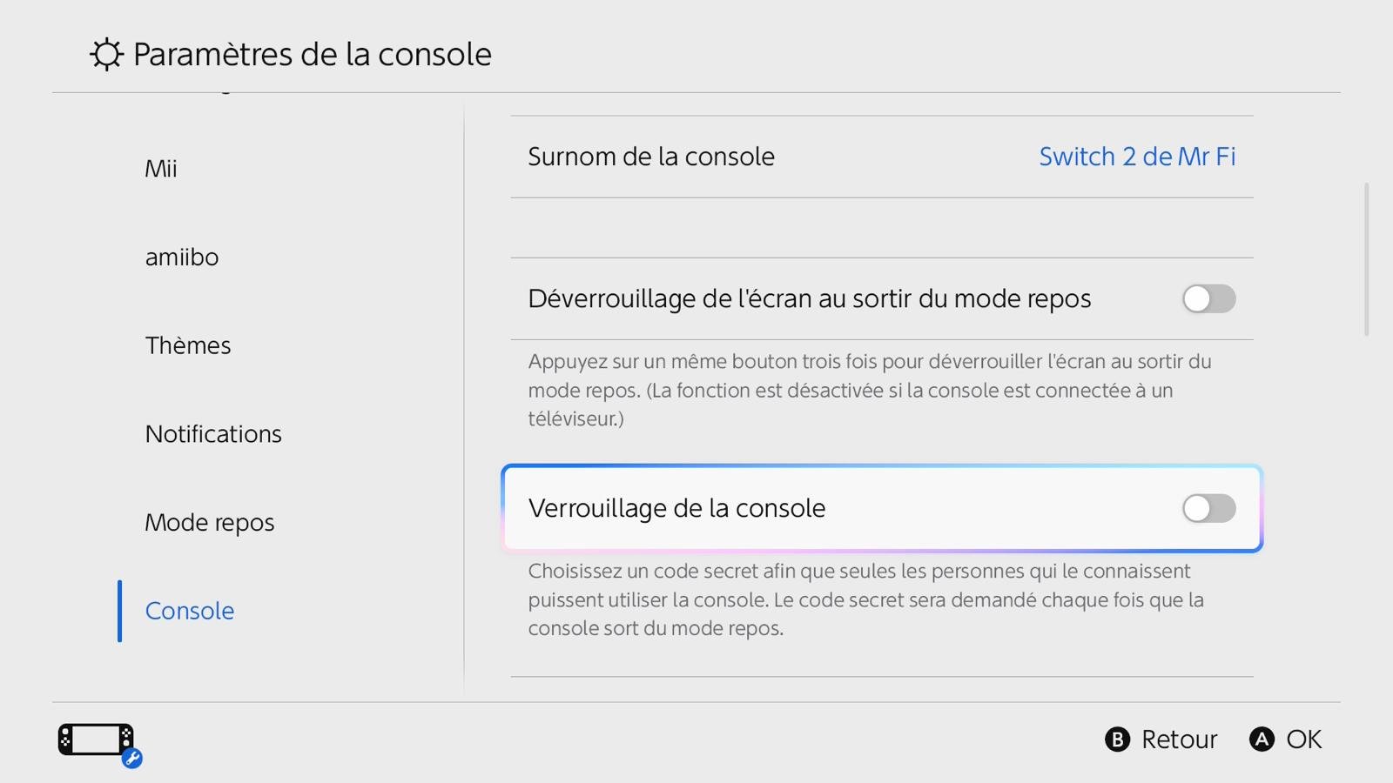Select the Console sidebar entry
1393x783 pixels.
pos(190,611)
